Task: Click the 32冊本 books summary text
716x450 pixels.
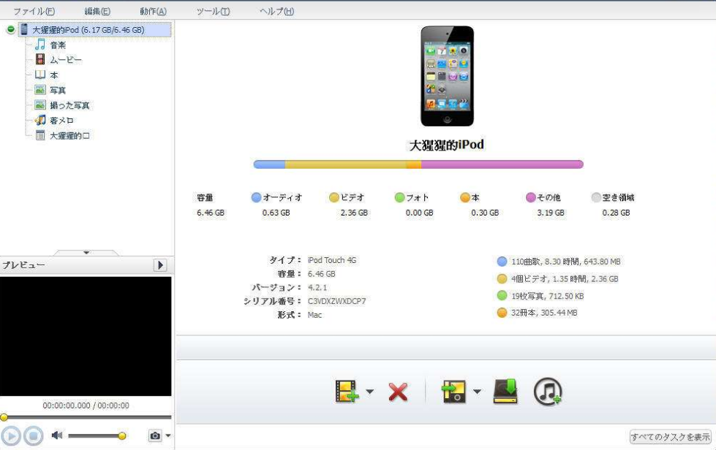Action: (544, 313)
